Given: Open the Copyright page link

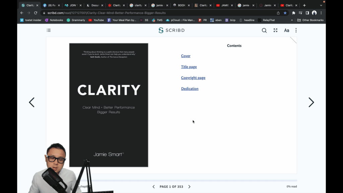Looking at the screenshot, I should [193, 78].
